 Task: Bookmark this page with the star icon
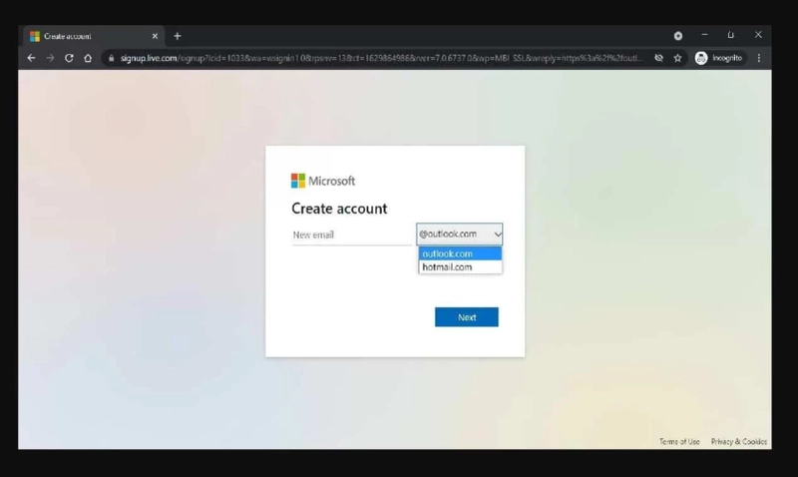click(x=677, y=58)
